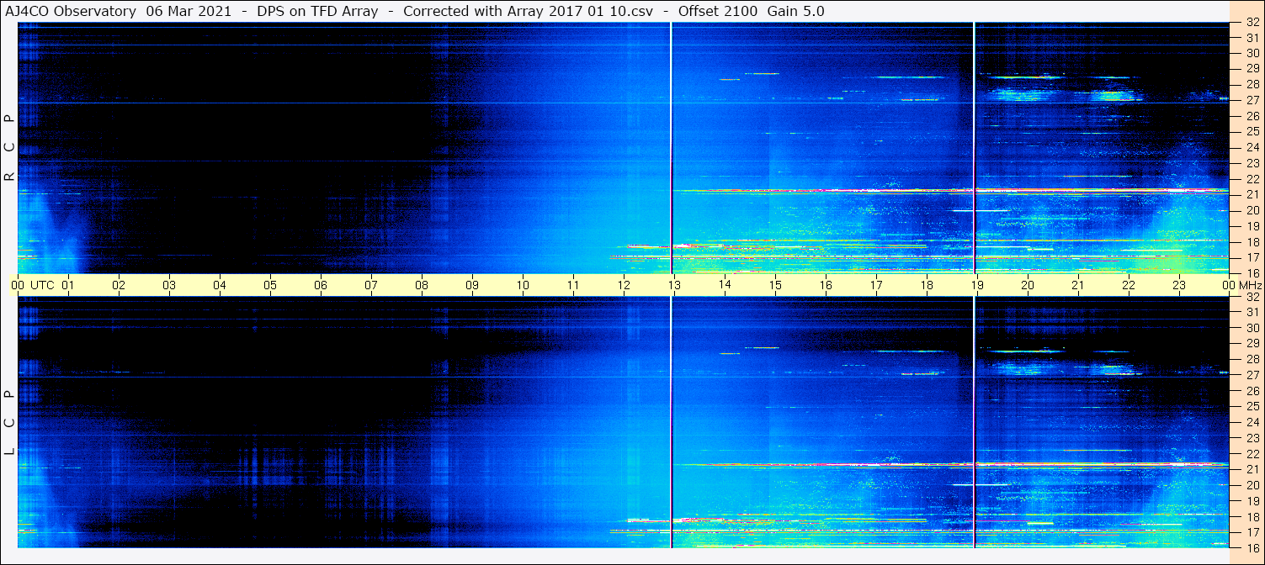The image size is (1265, 565).
Task: Pick the 23 MHz label of LCP panel
Action: 1252,438
